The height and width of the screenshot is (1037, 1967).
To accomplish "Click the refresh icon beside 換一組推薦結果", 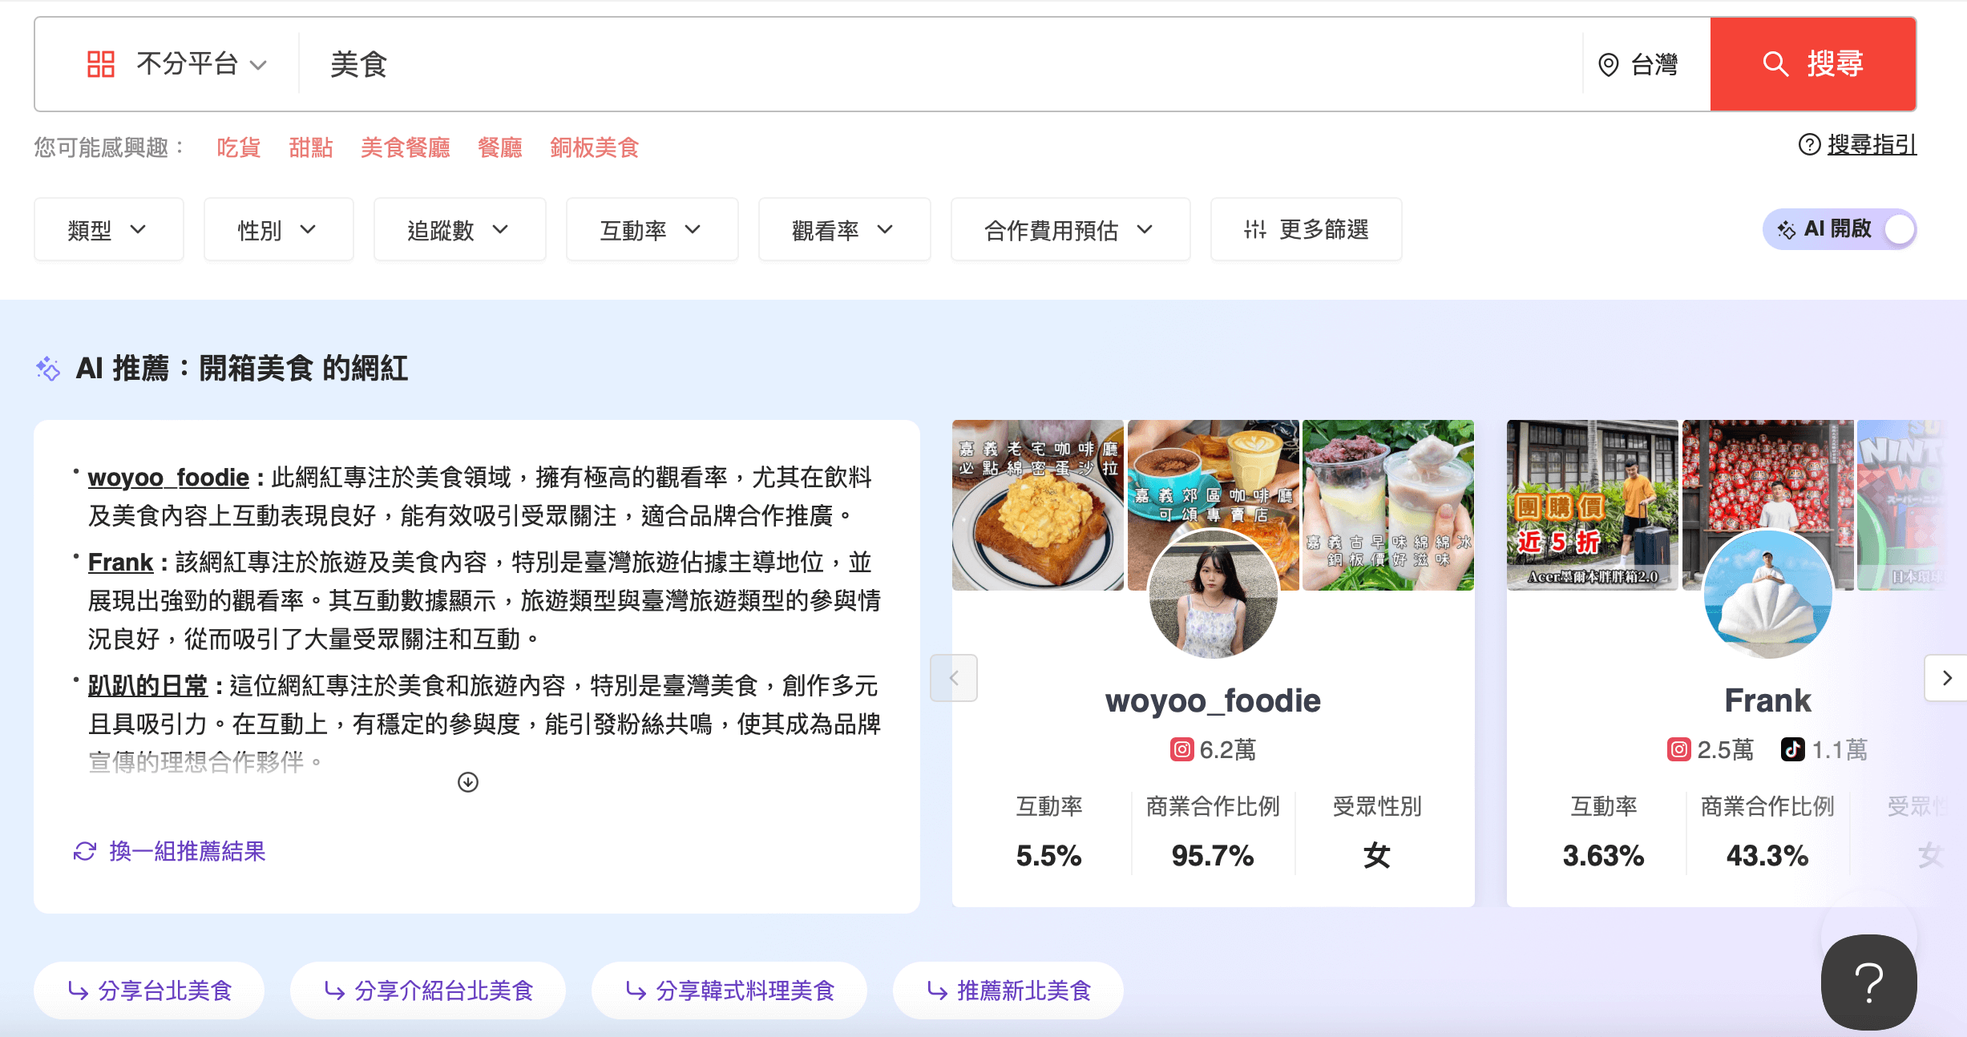I will point(85,851).
